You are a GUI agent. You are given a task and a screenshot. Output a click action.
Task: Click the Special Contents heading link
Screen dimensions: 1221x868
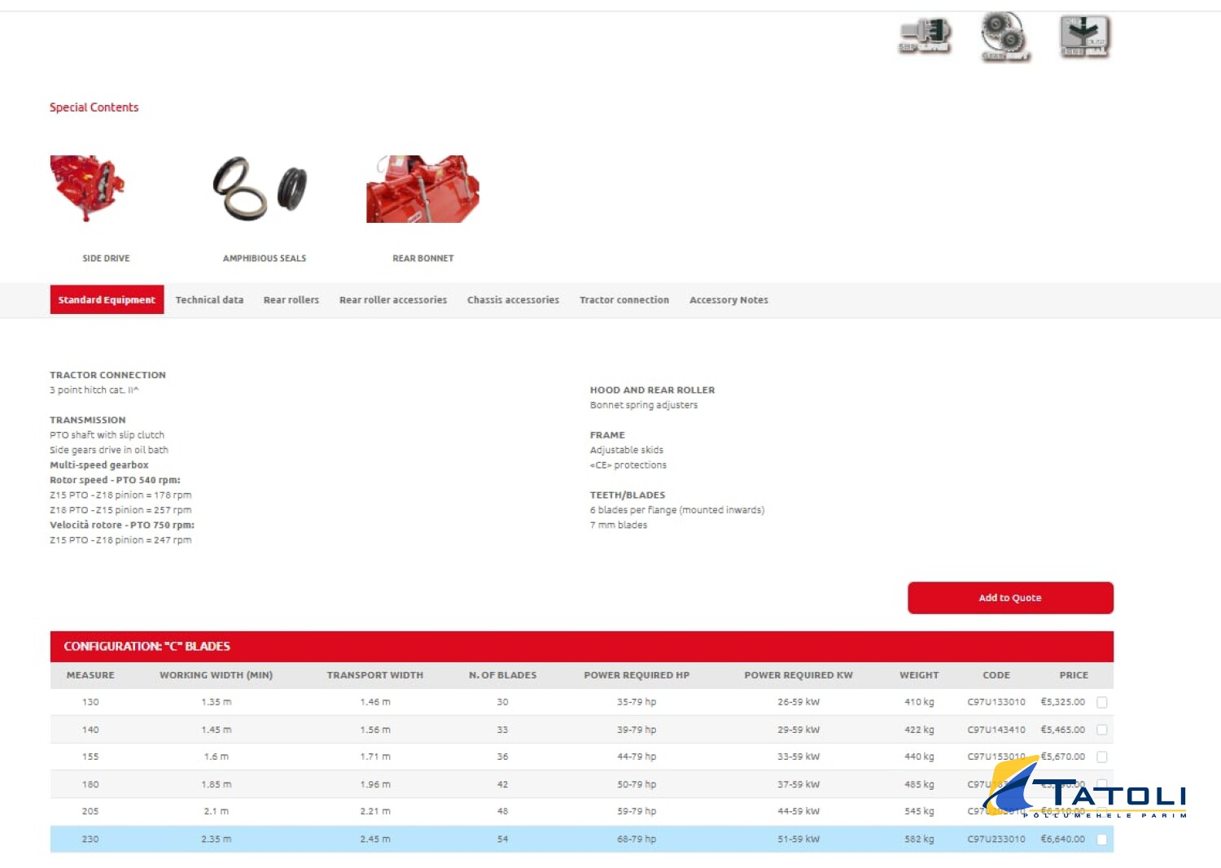tap(94, 107)
